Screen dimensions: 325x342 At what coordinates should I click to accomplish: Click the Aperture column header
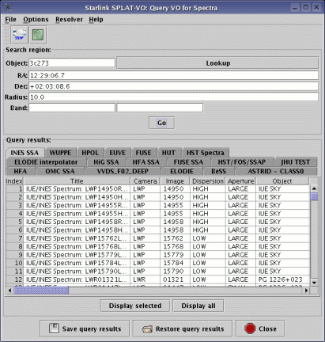click(x=240, y=181)
